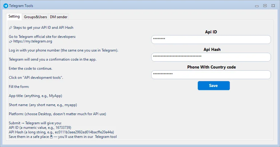The width and height of the screenshot is (280, 147).
Task: Click the pushpin icon beside the steps heading
Action: click(x=11, y=28)
